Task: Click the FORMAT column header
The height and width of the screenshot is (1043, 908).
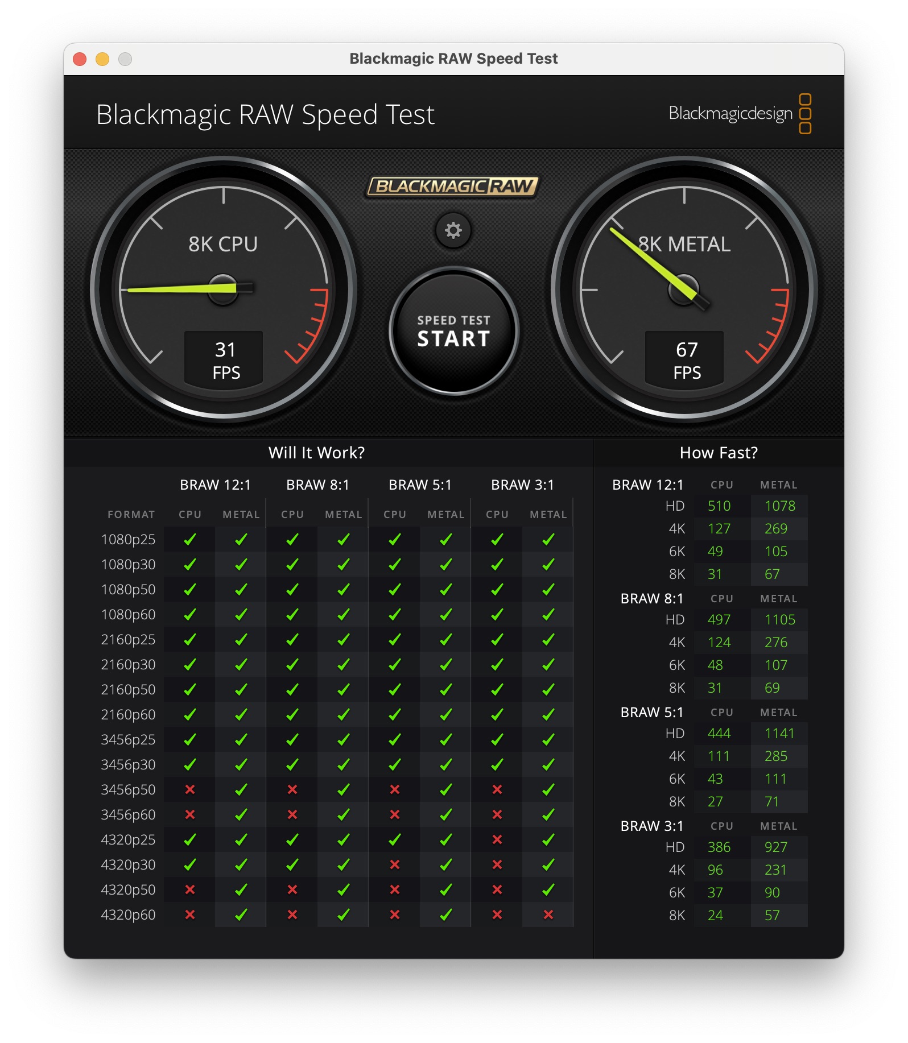Action: (x=131, y=514)
